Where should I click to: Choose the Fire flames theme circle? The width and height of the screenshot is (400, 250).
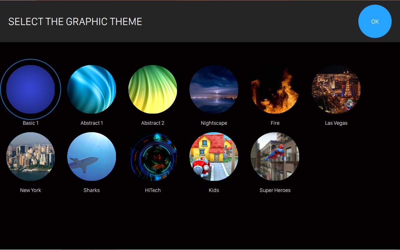pos(275,89)
